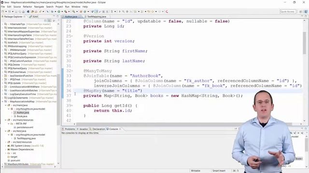309x173 pixels.
Task: Open the Navigate menu
Action: click(39, 7)
